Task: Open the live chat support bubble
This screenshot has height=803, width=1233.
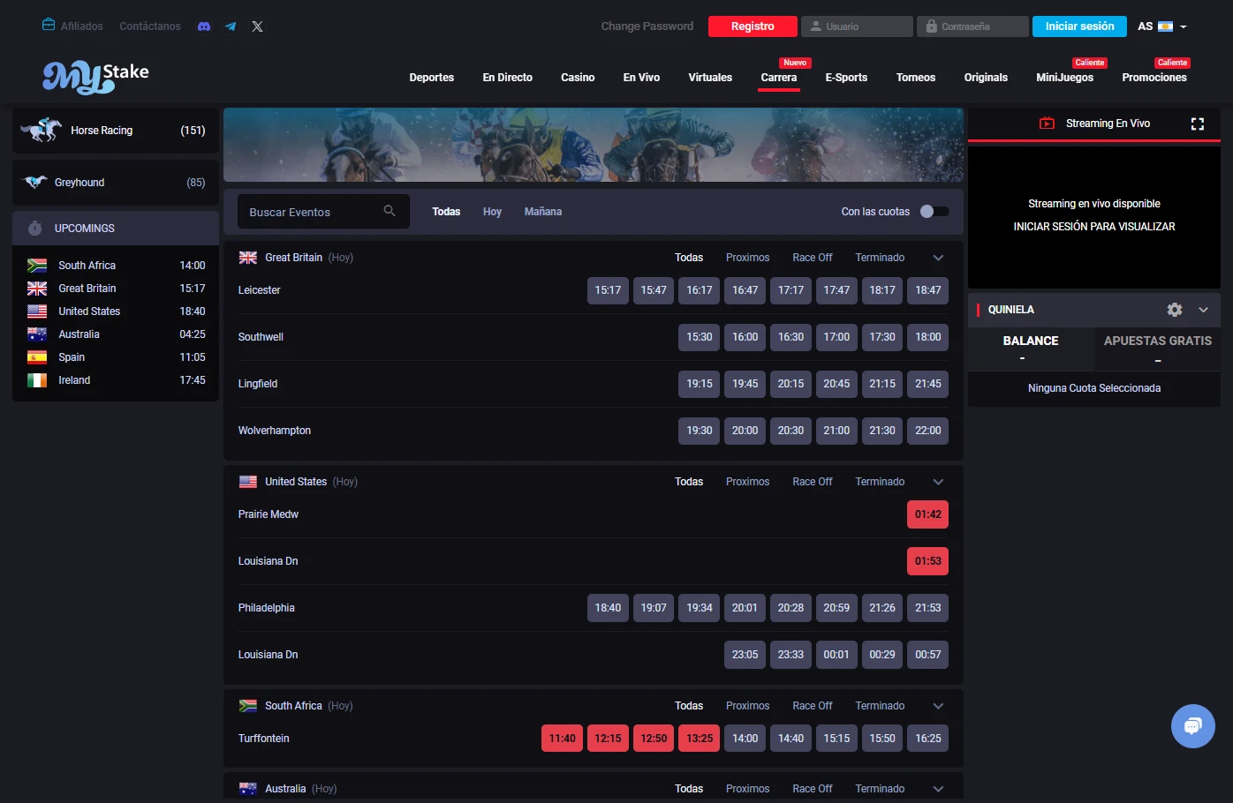Action: tap(1193, 726)
